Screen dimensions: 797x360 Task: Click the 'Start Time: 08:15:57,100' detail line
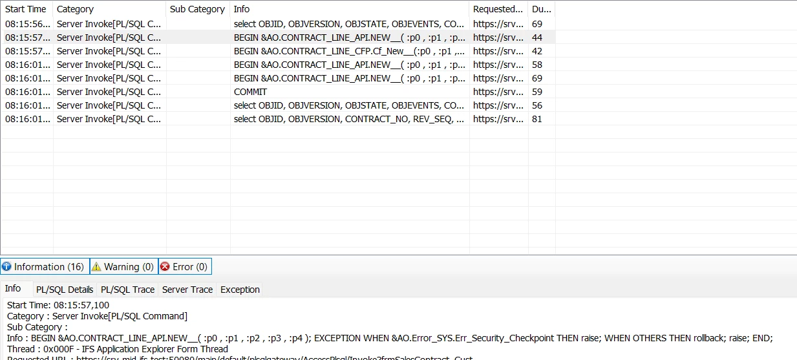58,305
